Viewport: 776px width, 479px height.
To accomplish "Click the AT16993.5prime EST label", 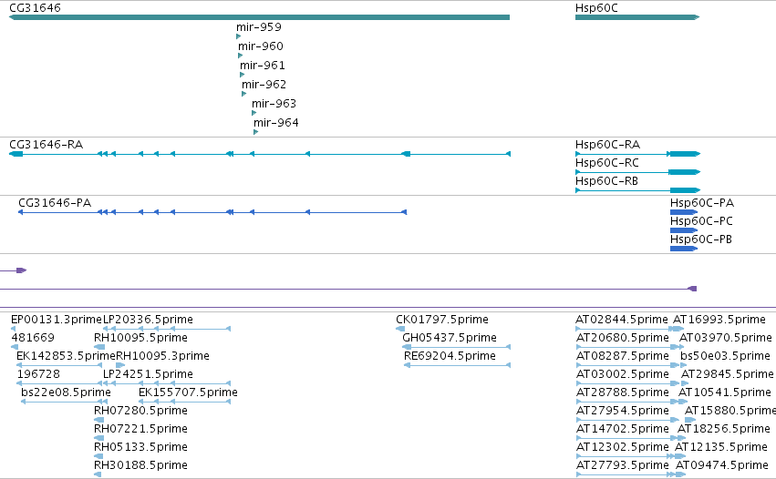I will point(719,320).
